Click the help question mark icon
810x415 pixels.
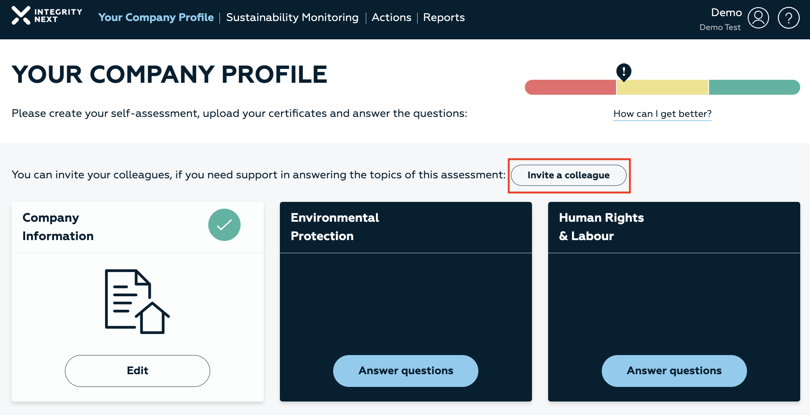point(788,18)
